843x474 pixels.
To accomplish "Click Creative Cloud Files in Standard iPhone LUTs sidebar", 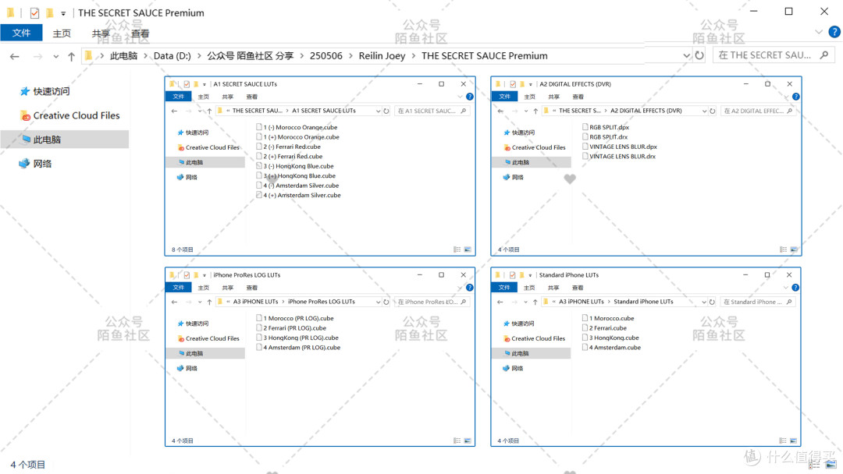I will (533, 338).
